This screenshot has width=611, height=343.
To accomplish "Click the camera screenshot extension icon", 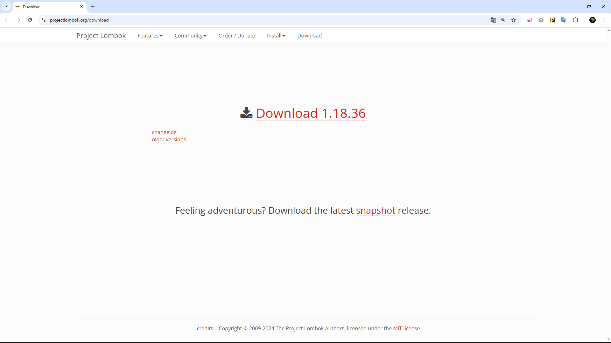I will 541,20.
